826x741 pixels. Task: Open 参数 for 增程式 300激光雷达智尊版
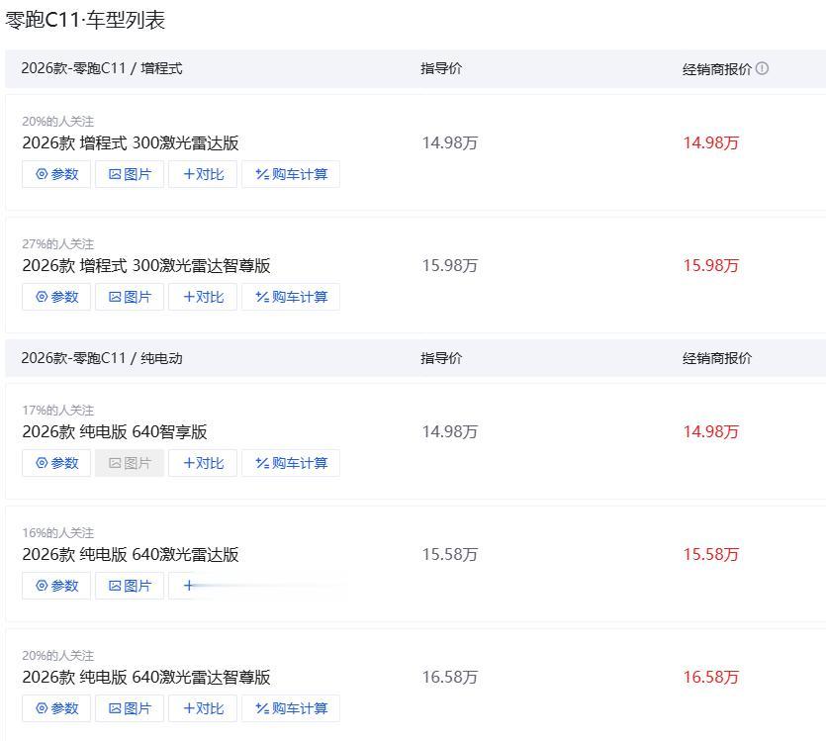point(56,297)
